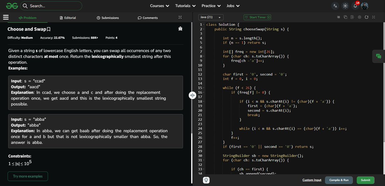Click the editor format lines icon
The height and width of the screenshot is (186, 385).
pyautogui.click(x=338, y=17)
